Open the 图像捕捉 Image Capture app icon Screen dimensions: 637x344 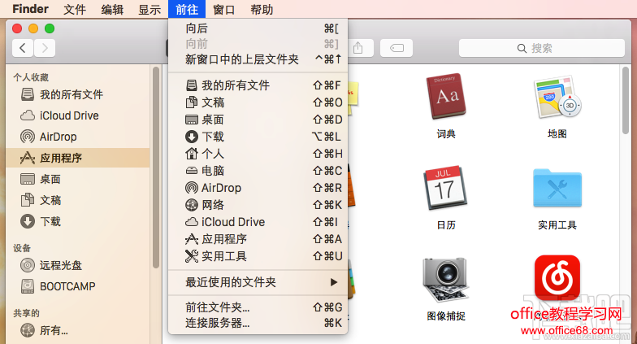click(445, 280)
